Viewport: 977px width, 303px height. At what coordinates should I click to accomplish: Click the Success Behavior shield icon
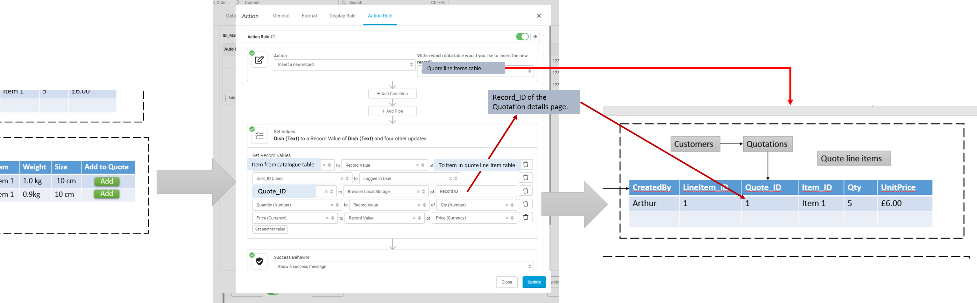(x=259, y=261)
